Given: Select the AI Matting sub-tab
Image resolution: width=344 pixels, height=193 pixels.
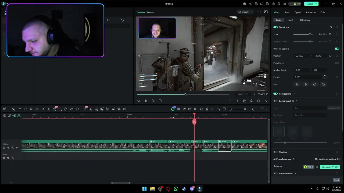Looking at the screenshot, I should 305,20.
